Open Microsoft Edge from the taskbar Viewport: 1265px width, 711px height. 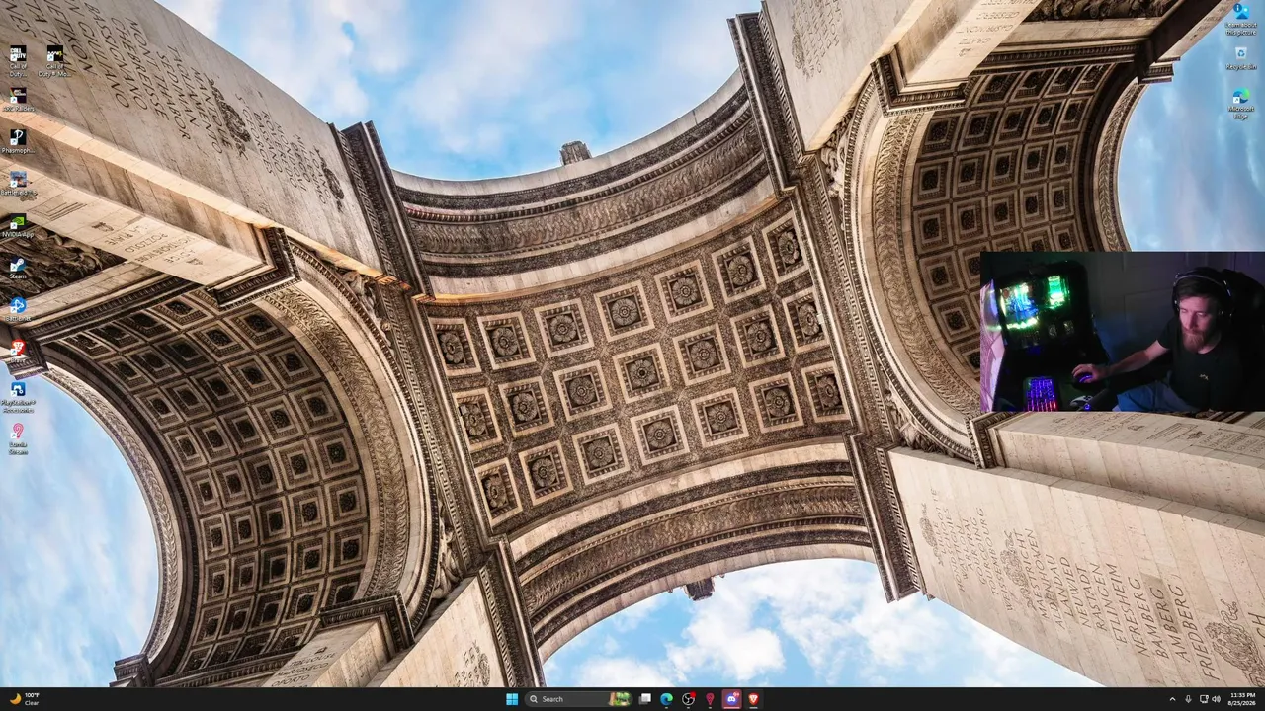[667, 699]
